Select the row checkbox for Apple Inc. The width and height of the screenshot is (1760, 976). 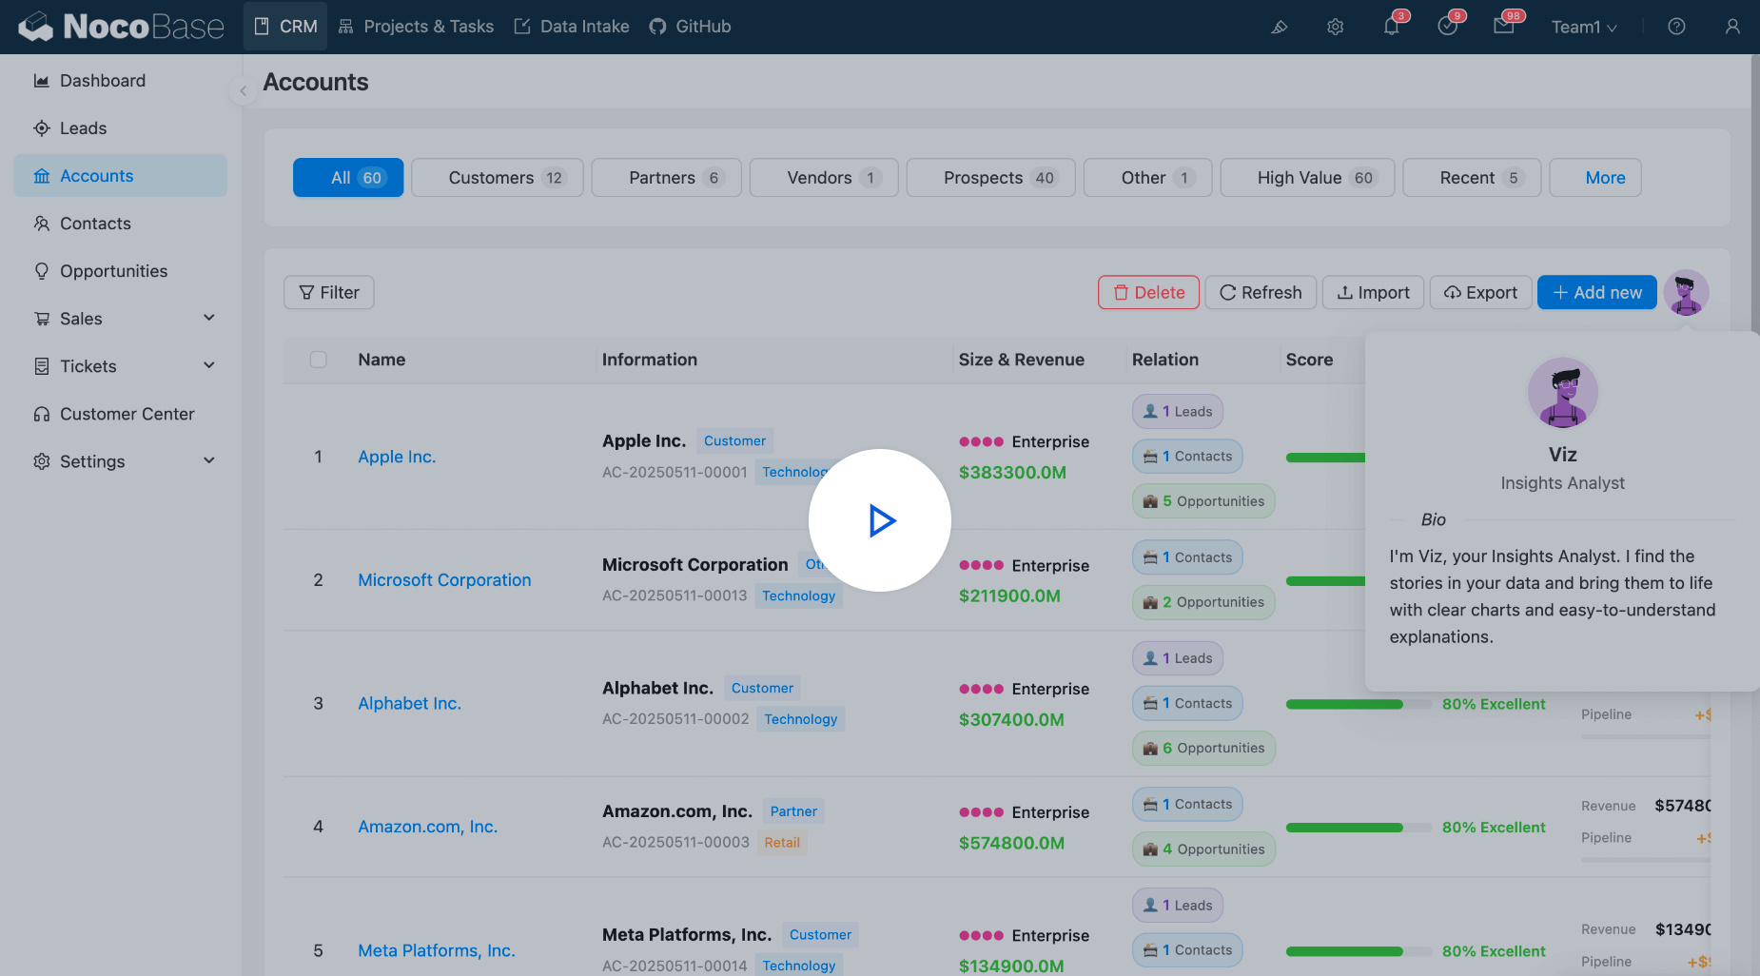point(319,457)
